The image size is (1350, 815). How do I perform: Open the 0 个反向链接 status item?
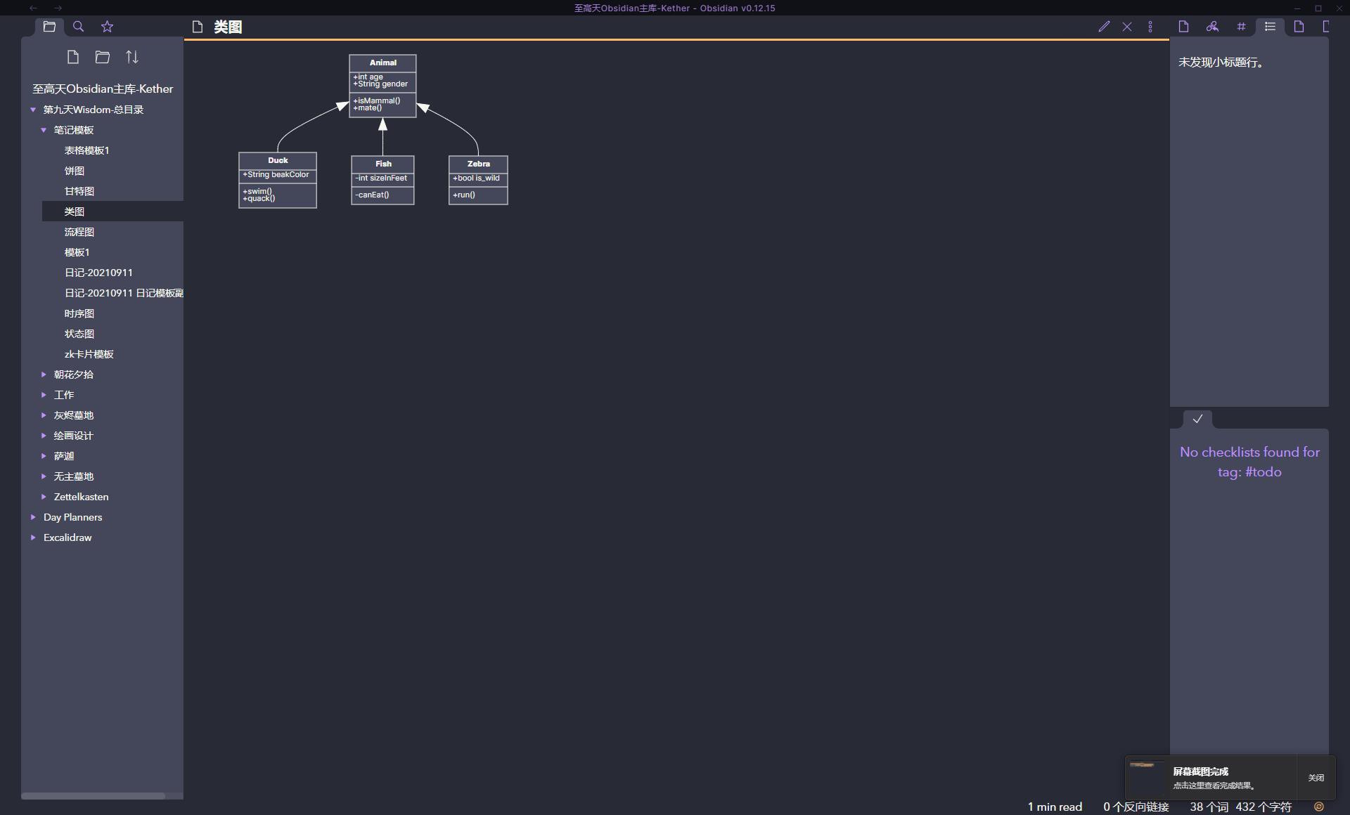1136,807
